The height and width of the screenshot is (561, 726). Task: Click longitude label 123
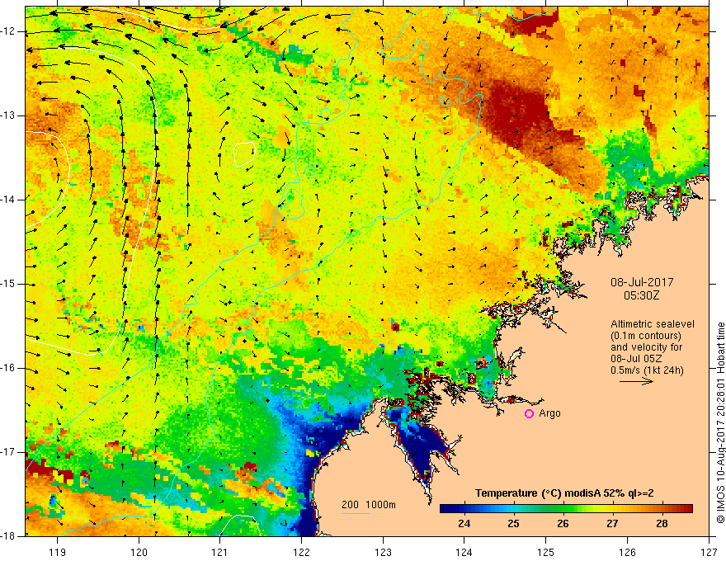(383, 552)
